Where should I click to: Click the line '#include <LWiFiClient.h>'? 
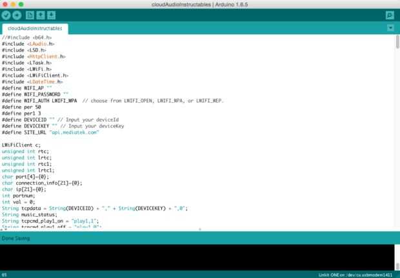[35, 75]
